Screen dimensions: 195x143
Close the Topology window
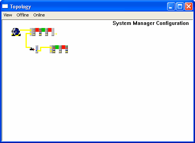point(189,6)
